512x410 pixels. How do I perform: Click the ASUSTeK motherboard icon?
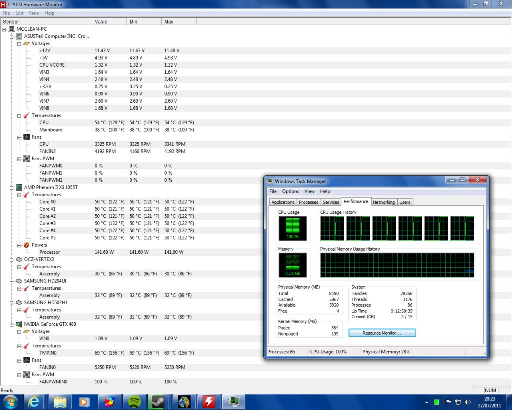pos(19,36)
